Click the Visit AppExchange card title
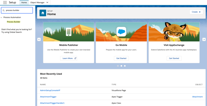The image size is (207, 106). [x=174, y=45]
